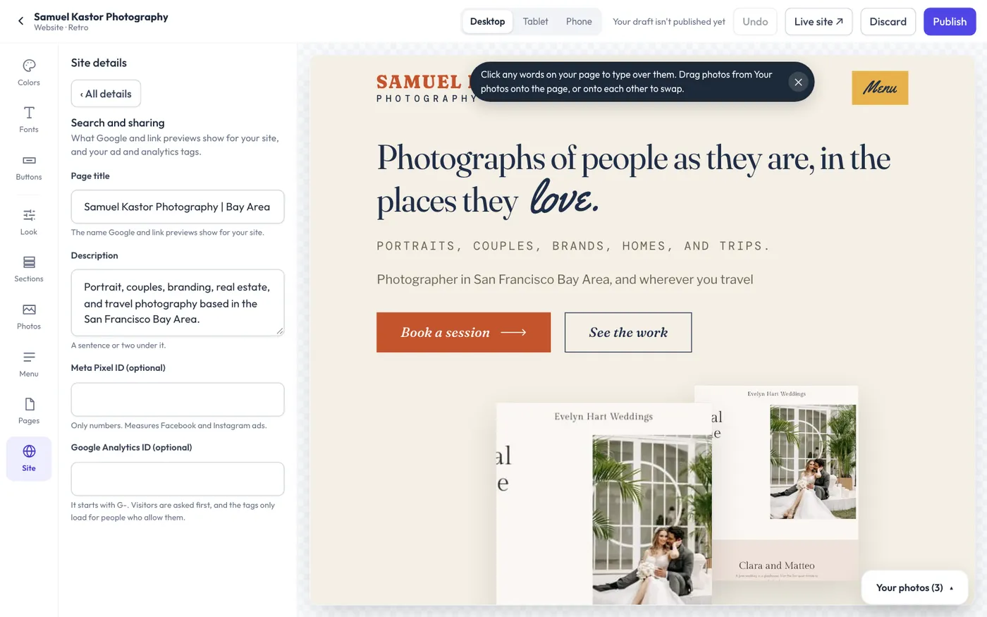Open the Buttons style panel
The height and width of the screenshot is (617, 987).
[x=29, y=167]
